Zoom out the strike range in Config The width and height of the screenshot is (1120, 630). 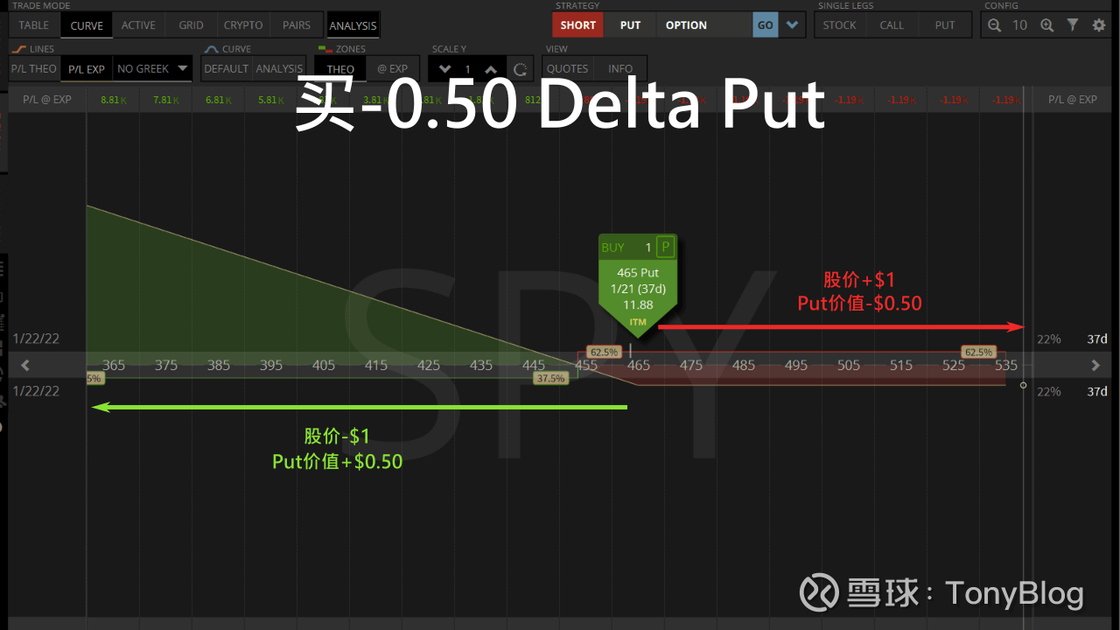click(994, 25)
